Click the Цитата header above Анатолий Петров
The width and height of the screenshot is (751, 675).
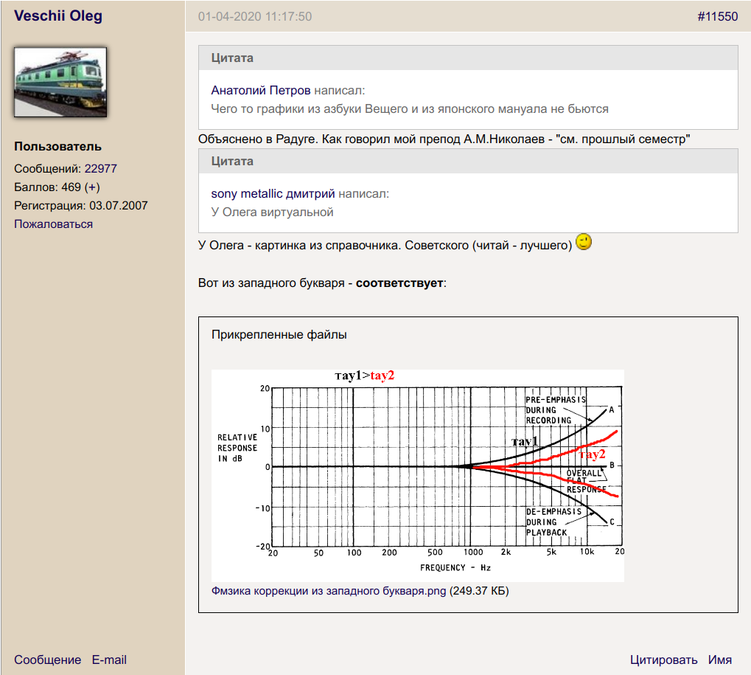[x=232, y=58]
